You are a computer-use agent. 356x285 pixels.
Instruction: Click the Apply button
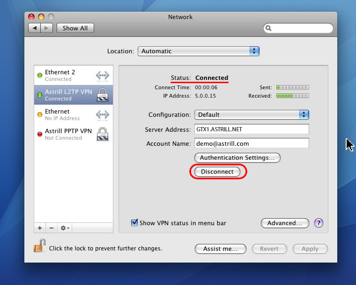310,249
